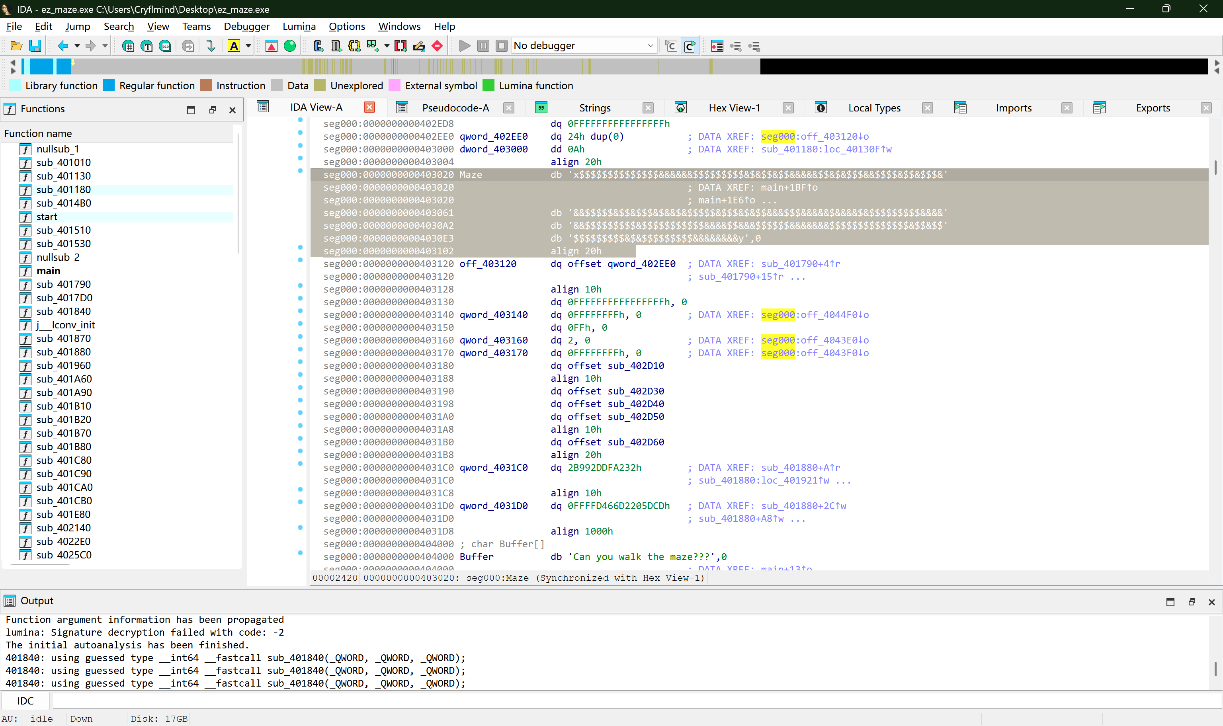Click the blue Jump back arrow
1223x726 pixels.
63,46
